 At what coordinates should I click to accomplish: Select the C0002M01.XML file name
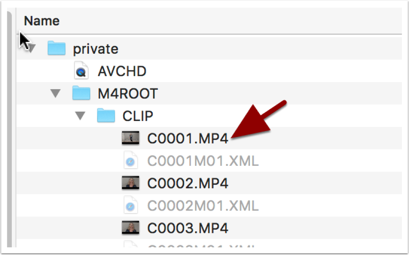coord(203,206)
